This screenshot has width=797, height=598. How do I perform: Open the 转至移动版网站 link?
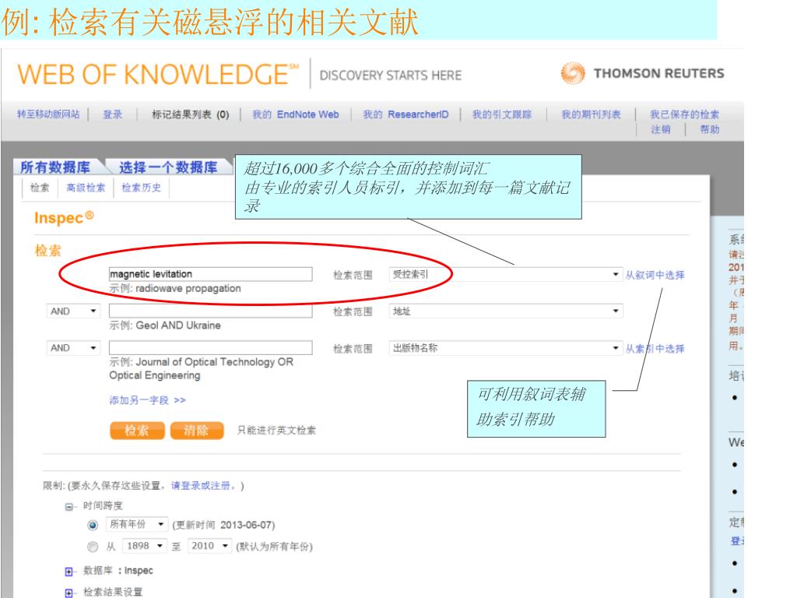click(x=48, y=114)
